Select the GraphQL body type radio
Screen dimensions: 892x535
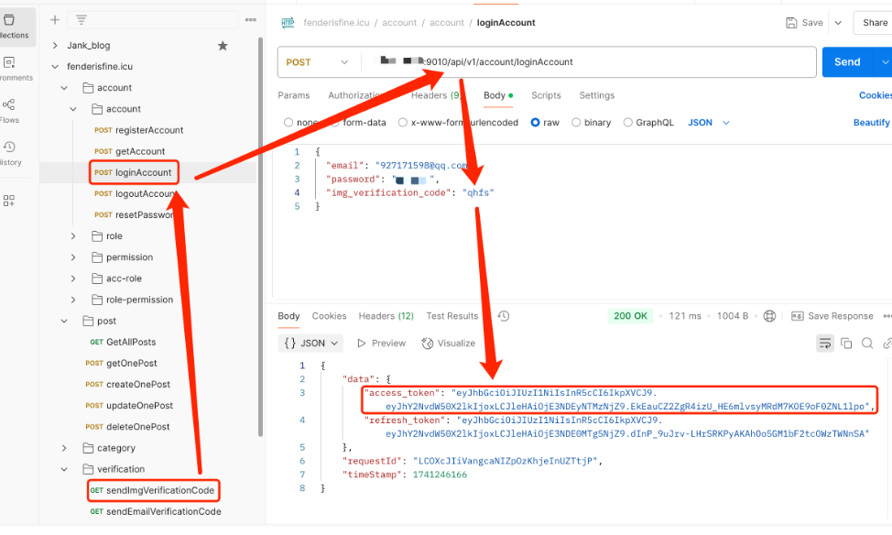click(627, 123)
